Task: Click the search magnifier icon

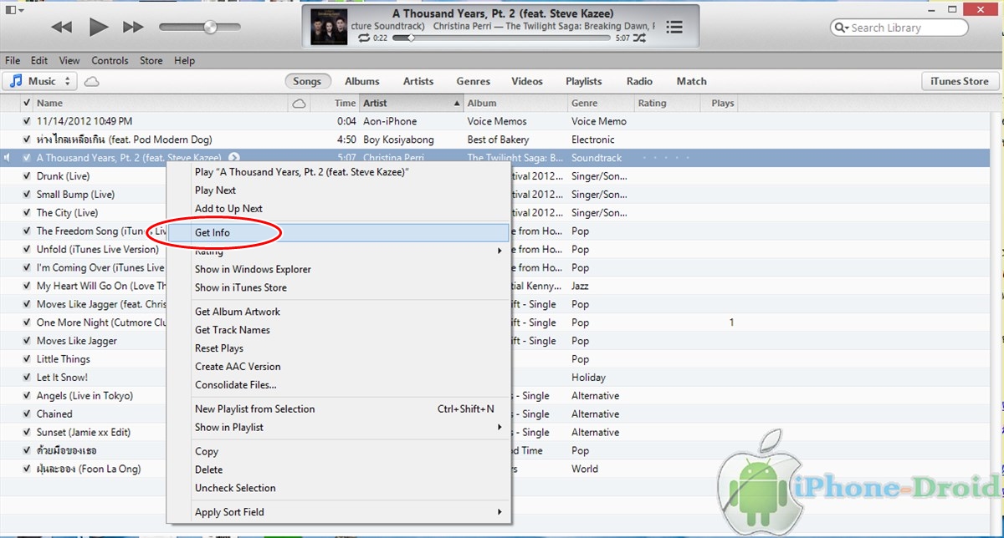Action: point(840,28)
